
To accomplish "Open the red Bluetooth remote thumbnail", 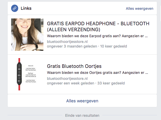I will pyautogui.click(x=27, y=74).
